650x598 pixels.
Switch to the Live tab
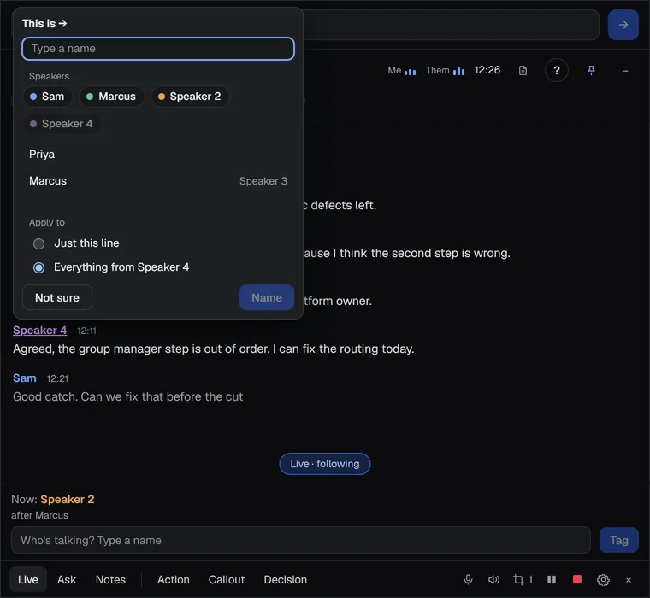pos(27,580)
